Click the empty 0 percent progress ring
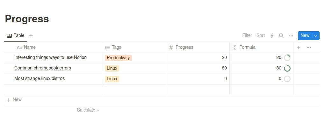 coord(287,79)
